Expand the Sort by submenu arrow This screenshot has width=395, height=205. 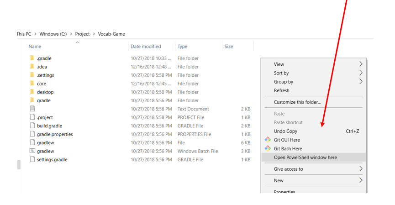(361, 73)
